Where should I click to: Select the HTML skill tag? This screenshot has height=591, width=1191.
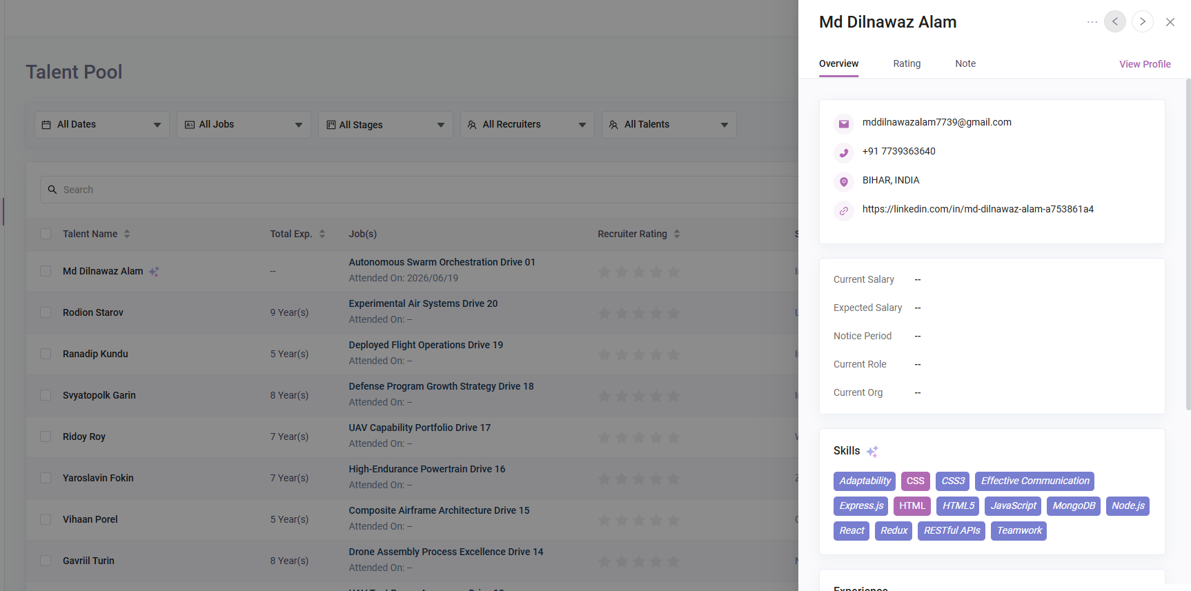(x=912, y=506)
